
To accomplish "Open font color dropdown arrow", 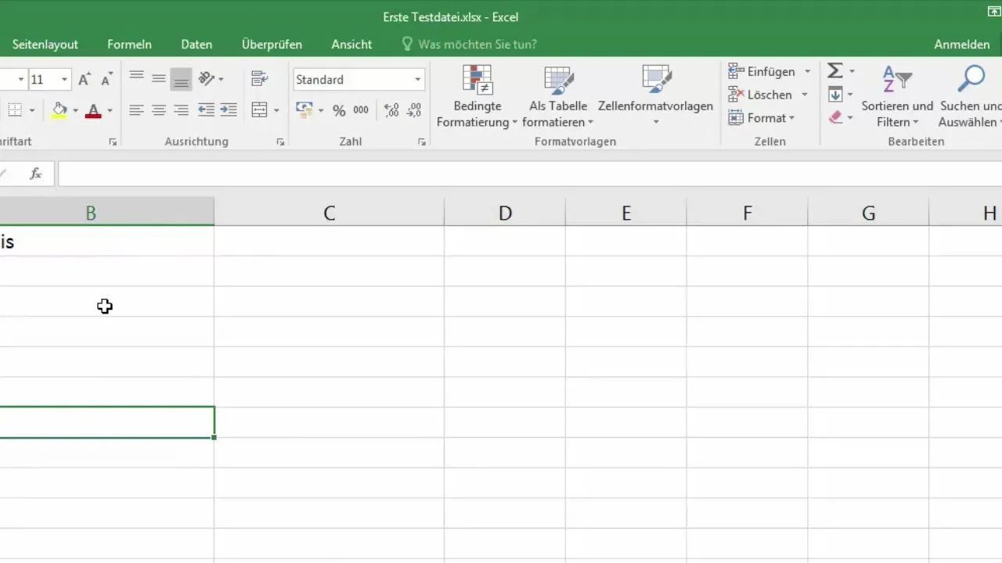I will [x=110, y=111].
